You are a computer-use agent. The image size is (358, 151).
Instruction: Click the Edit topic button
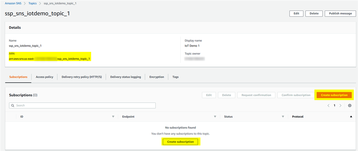pyautogui.click(x=296, y=13)
